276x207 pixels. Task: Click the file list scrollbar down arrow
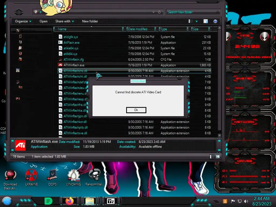point(219,135)
